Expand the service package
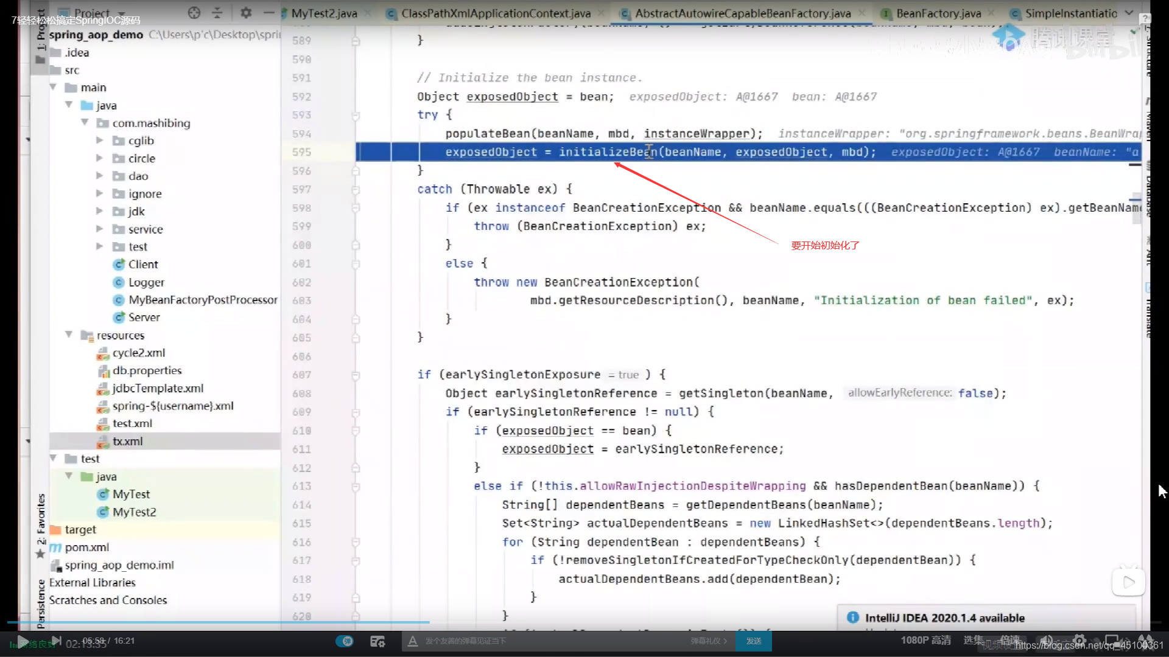 pos(100,229)
